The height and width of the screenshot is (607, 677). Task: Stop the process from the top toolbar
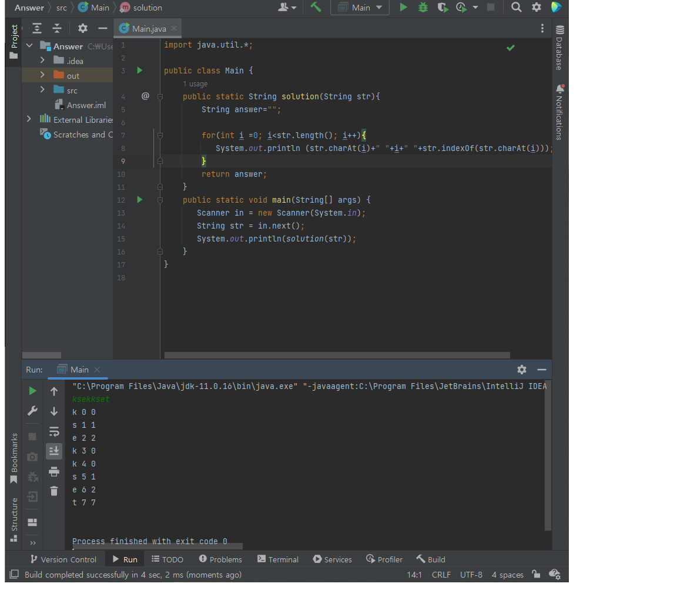click(x=491, y=7)
